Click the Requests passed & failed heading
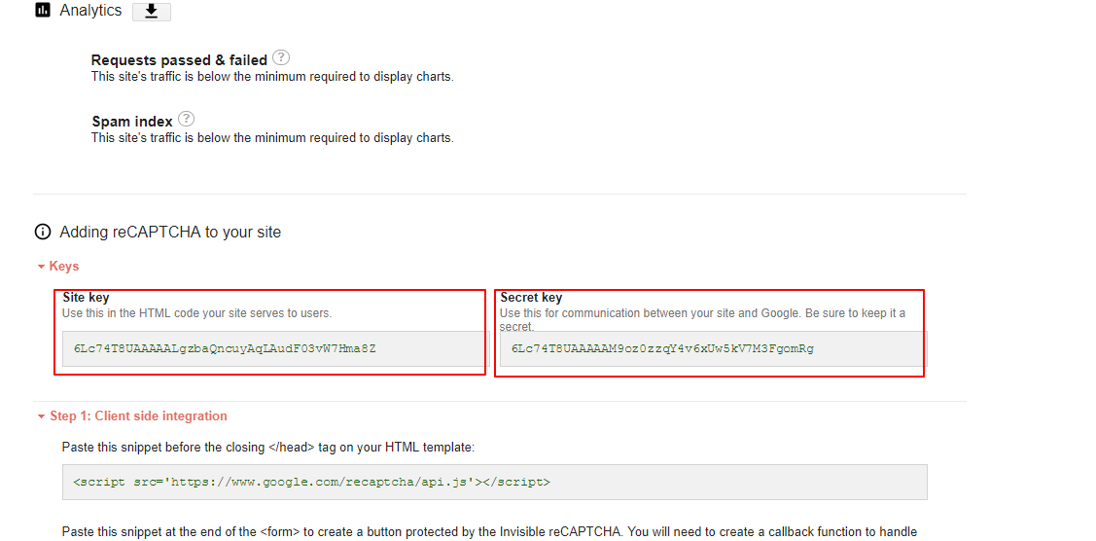 [179, 60]
